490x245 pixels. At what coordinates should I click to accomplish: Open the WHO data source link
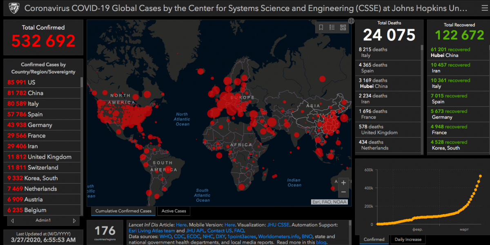click(166, 236)
